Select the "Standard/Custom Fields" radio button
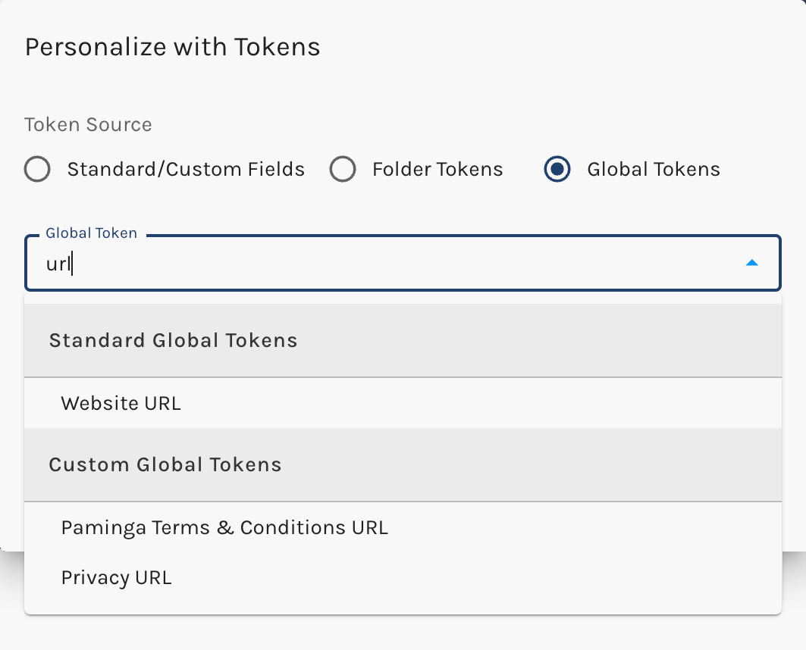Screen dimensions: 806x650 pos(37,170)
